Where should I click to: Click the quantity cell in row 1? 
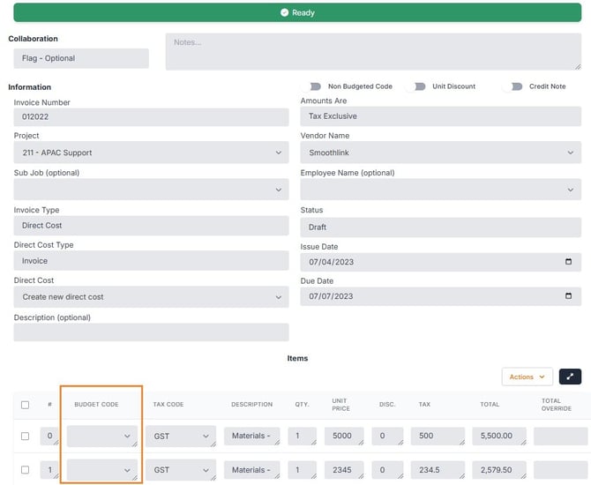[x=303, y=470]
